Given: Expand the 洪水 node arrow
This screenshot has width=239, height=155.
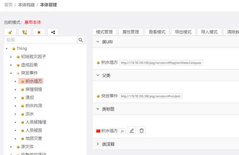Looking at the screenshot, I should pos(15,114).
